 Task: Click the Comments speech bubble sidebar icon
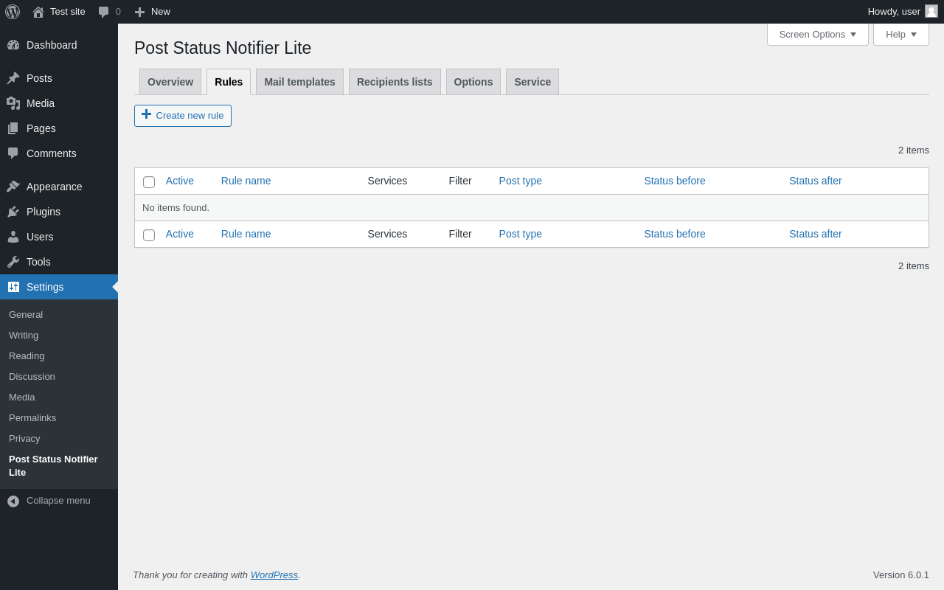(x=13, y=153)
